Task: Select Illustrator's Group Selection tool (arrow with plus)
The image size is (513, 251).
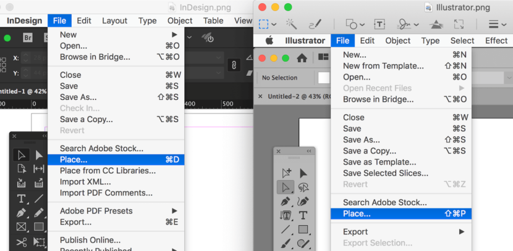Action: pyautogui.click(x=286, y=173)
